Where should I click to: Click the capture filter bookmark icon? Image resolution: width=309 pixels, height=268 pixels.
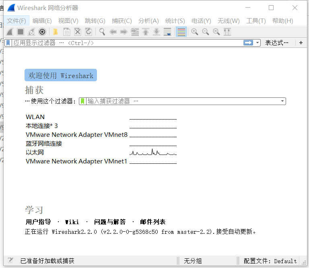click(x=82, y=101)
